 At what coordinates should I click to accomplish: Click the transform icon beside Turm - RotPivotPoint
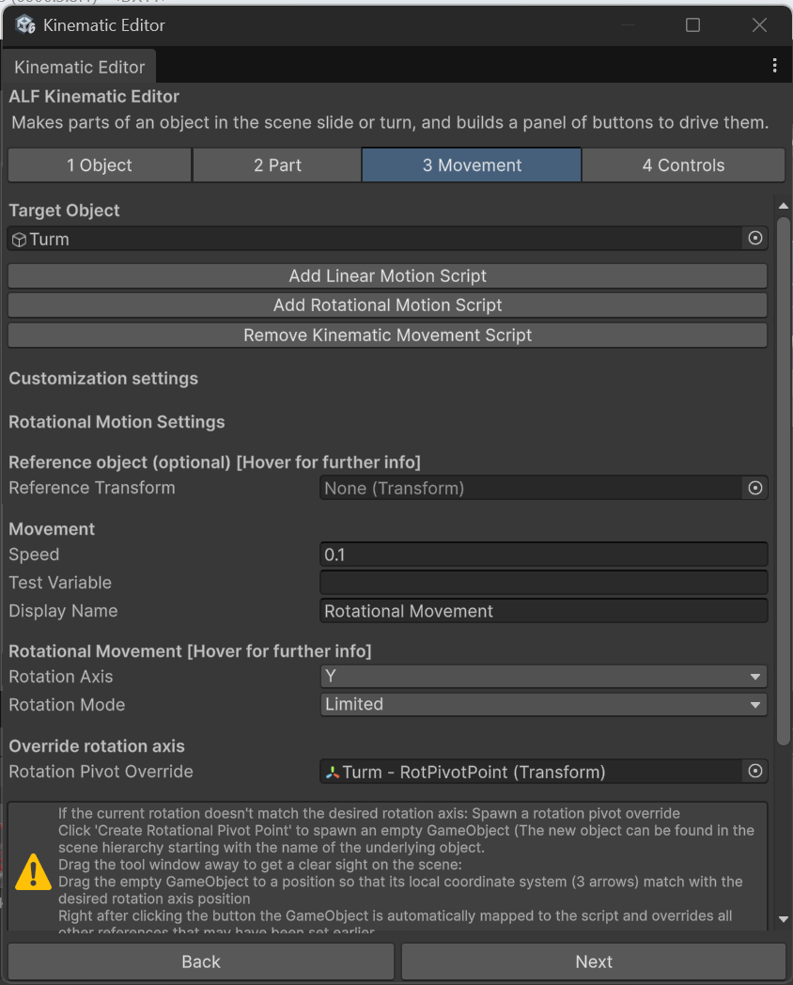click(x=333, y=772)
